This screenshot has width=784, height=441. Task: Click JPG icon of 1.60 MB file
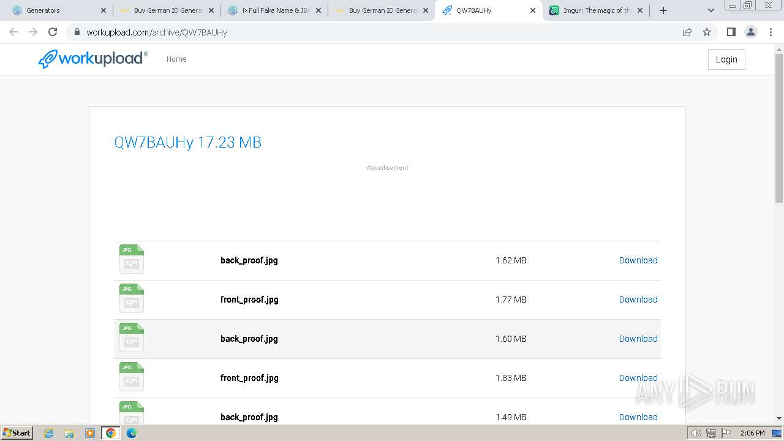tap(132, 337)
